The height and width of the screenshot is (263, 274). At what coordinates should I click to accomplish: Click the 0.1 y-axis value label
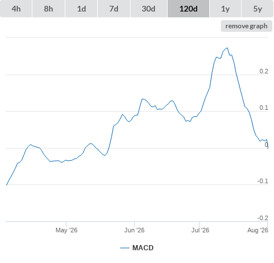tap(264, 108)
